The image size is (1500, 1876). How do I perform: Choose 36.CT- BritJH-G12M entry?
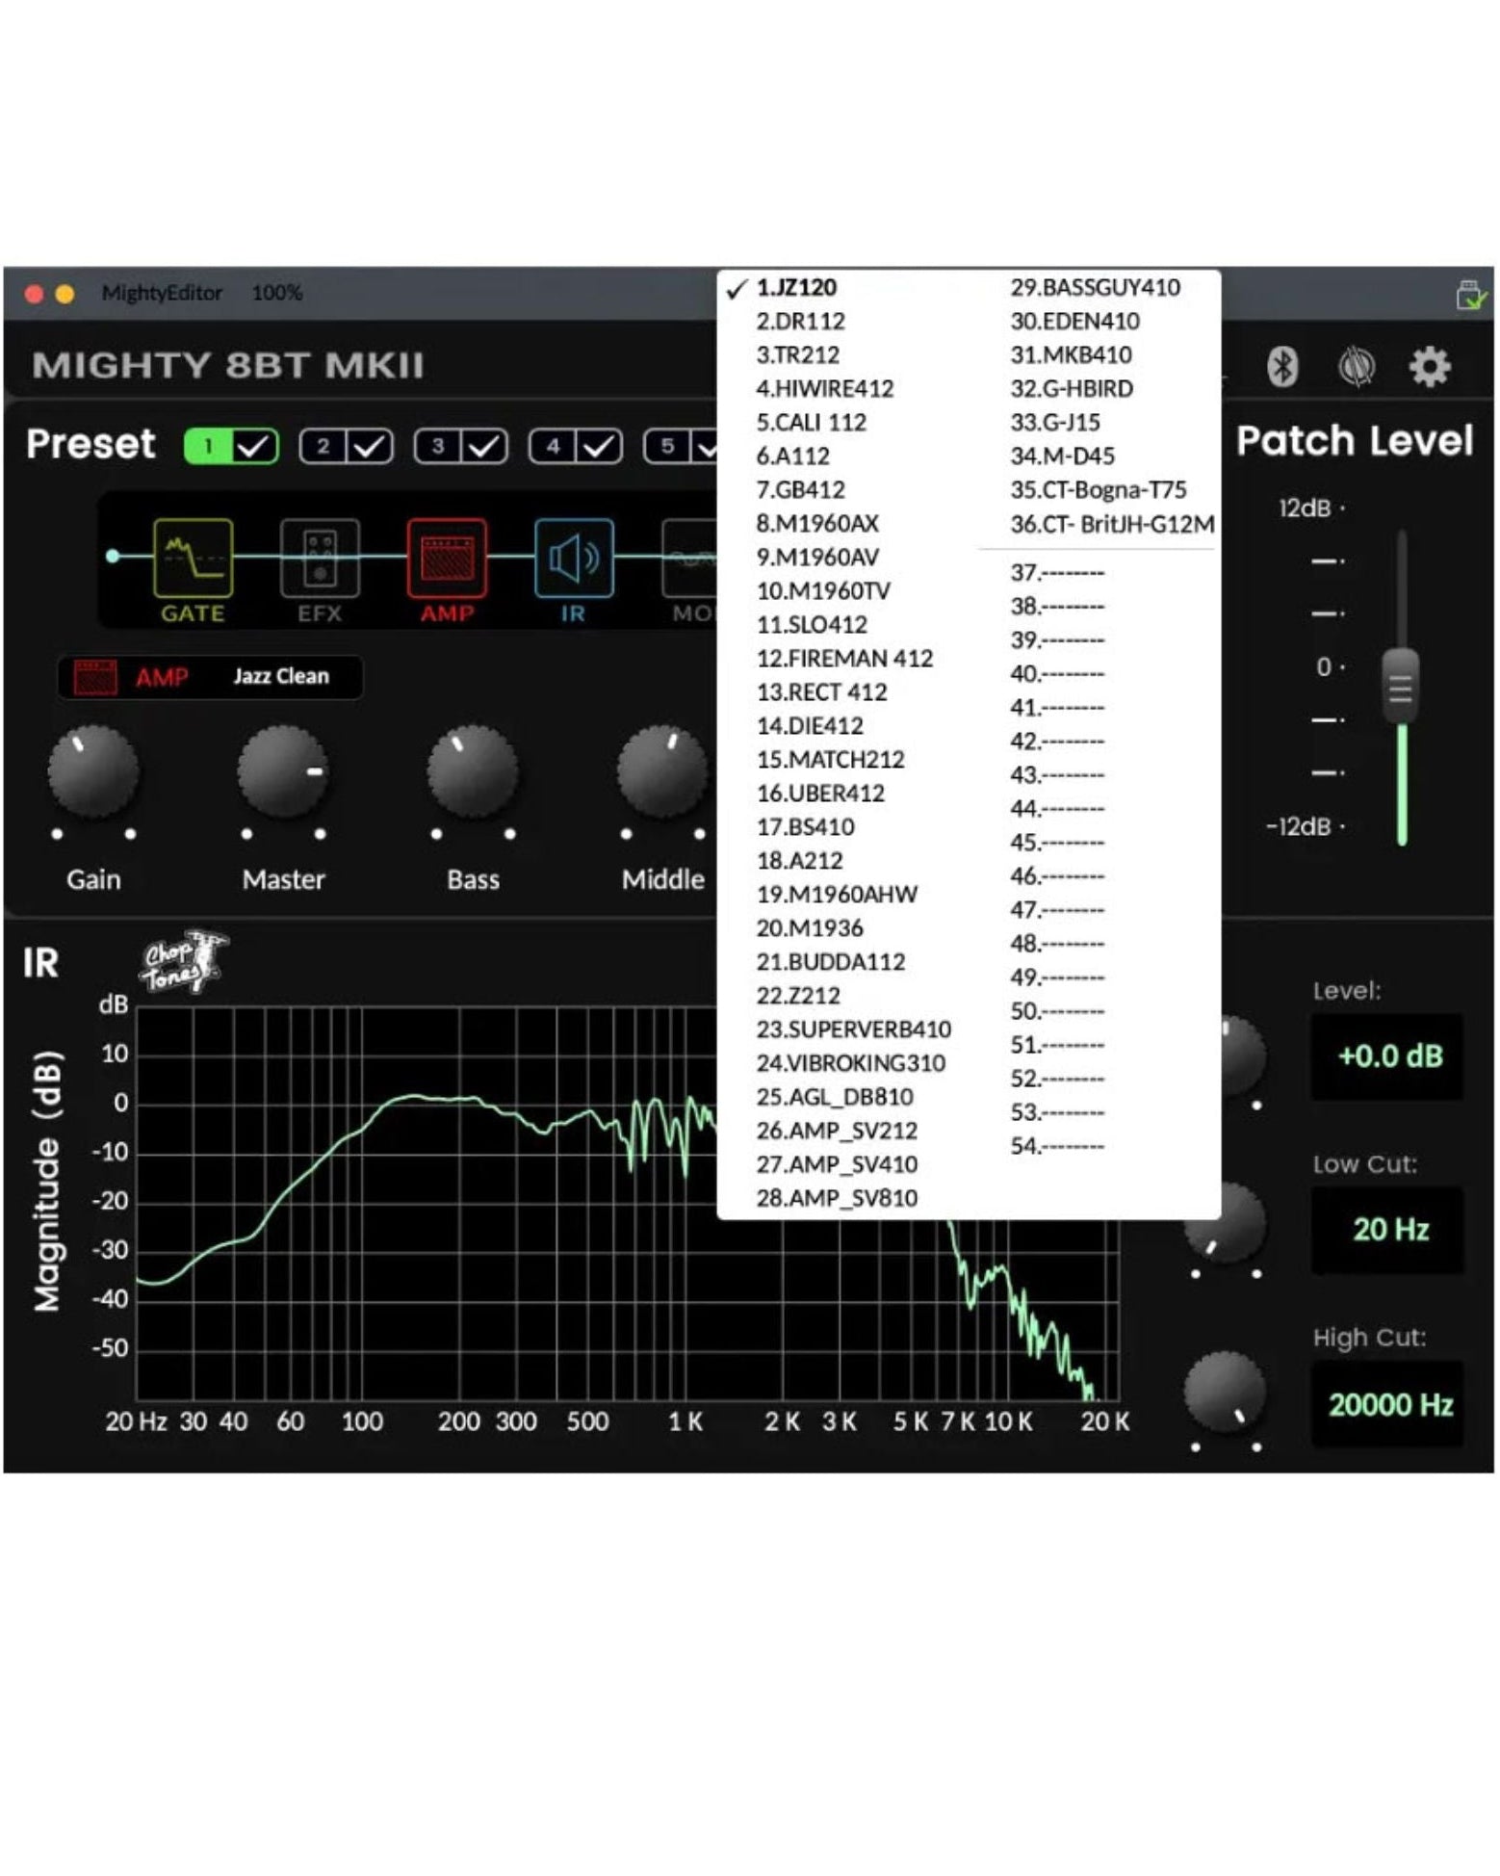point(1112,525)
